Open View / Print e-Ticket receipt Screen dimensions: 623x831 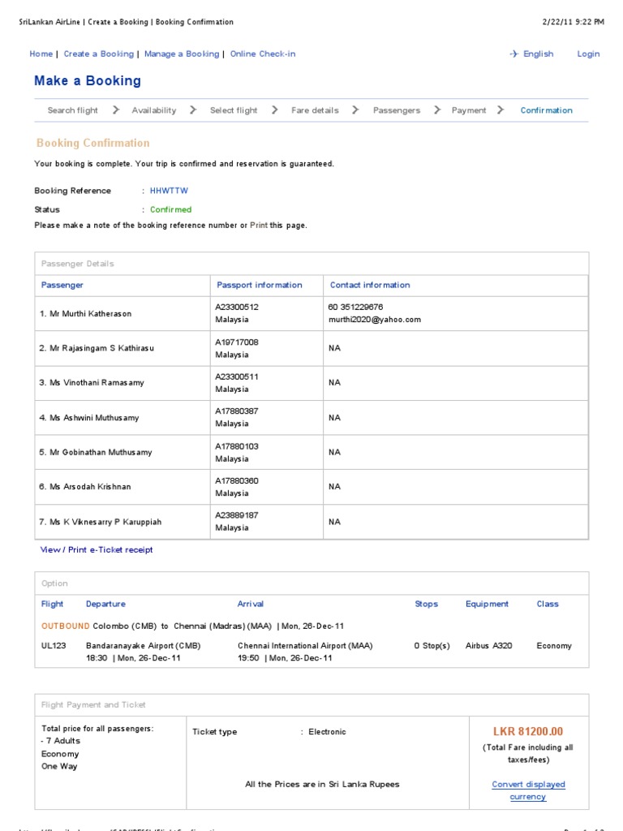click(97, 549)
